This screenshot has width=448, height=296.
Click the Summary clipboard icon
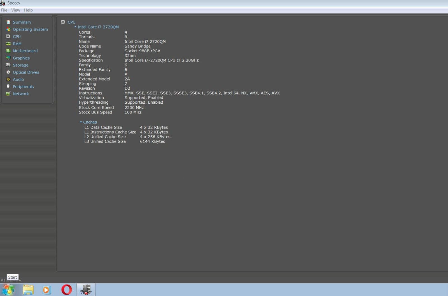pyautogui.click(x=8, y=22)
